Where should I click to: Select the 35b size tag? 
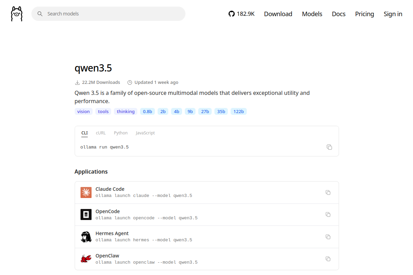(221, 111)
